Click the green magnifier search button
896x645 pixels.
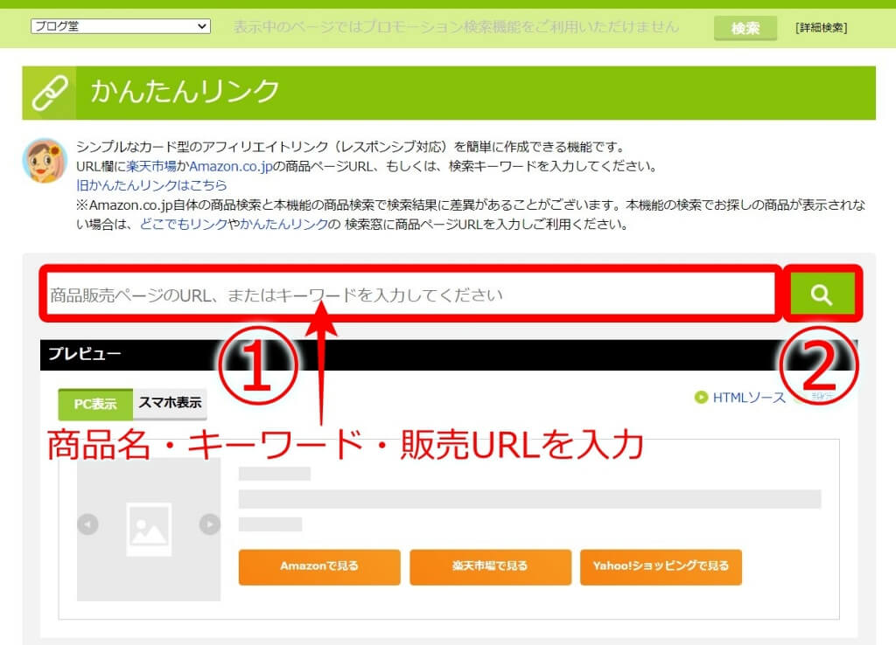[821, 295]
